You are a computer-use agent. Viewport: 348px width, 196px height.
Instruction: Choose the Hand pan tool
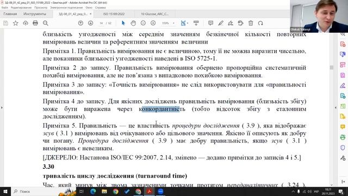pos(133,23)
